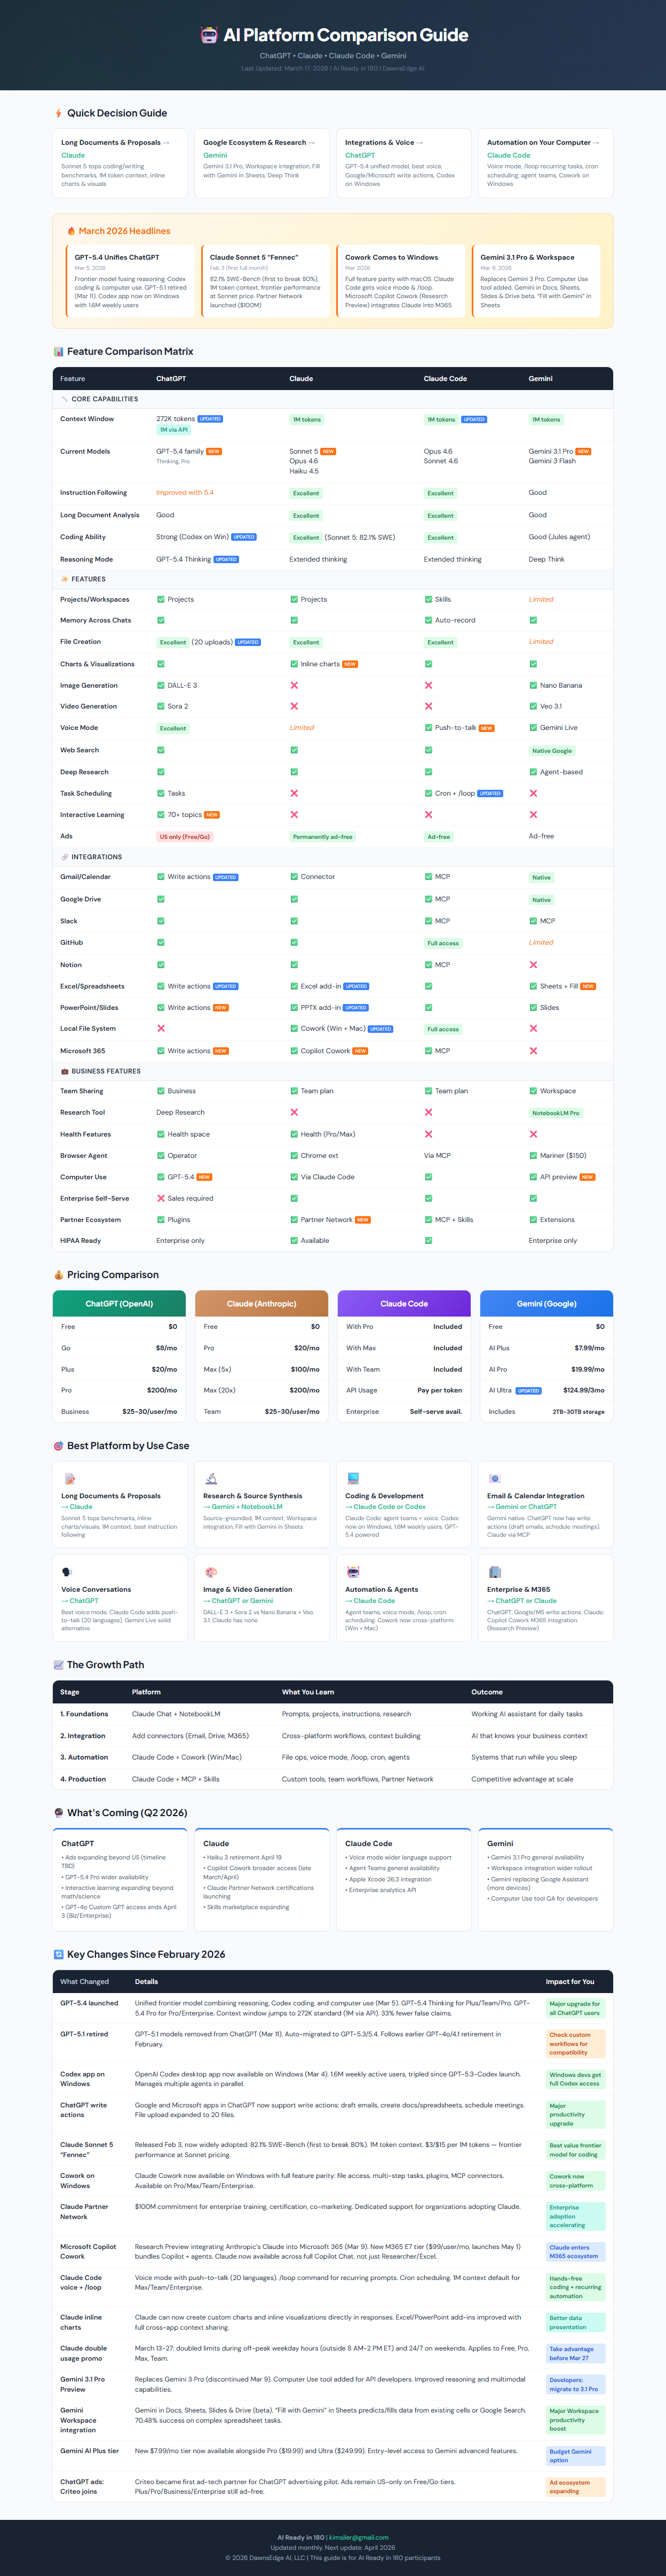Click the purple Claude Code pricing header

(x=403, y=1303)
